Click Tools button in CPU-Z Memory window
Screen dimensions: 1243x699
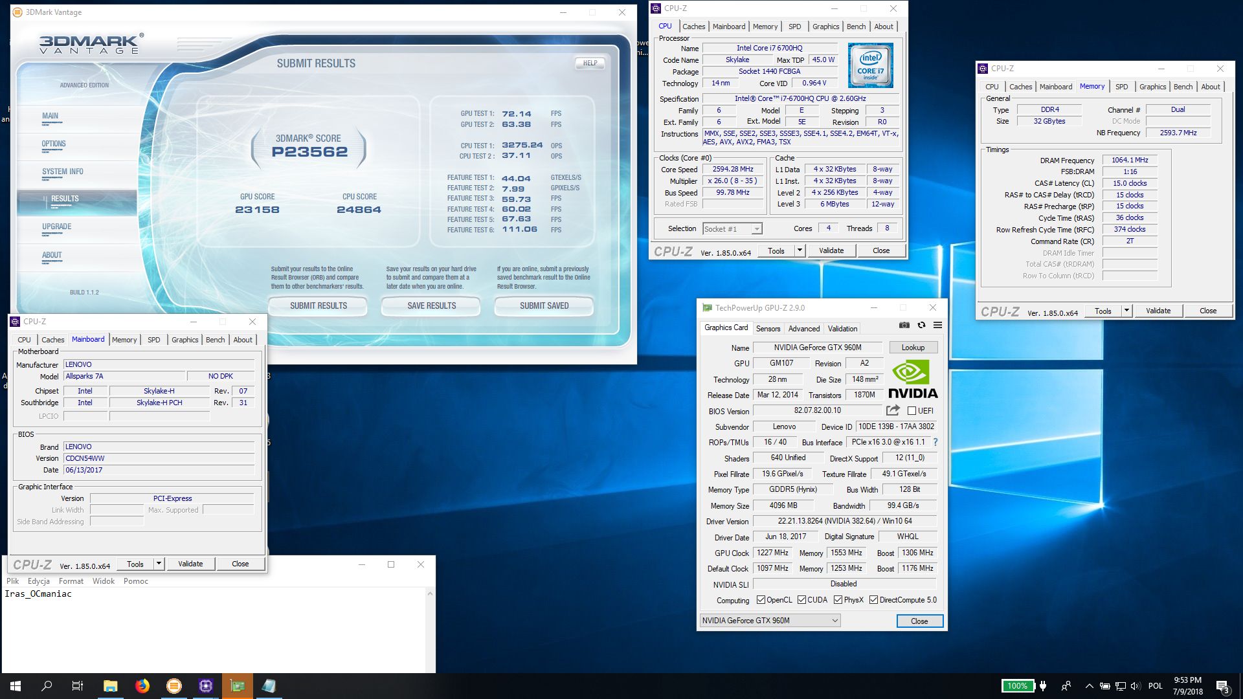(x=1103, y=311)
